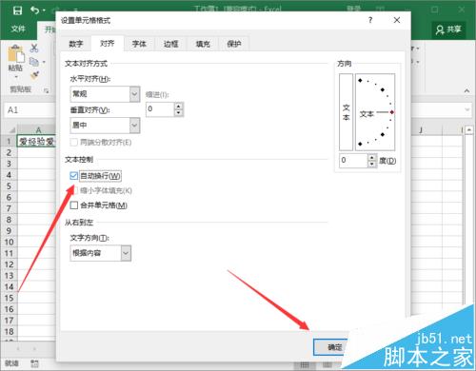Select column A header
476x371 pixels.
[38, 130]
